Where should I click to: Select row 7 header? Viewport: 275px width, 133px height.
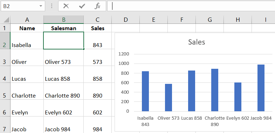tap(5, 125)
